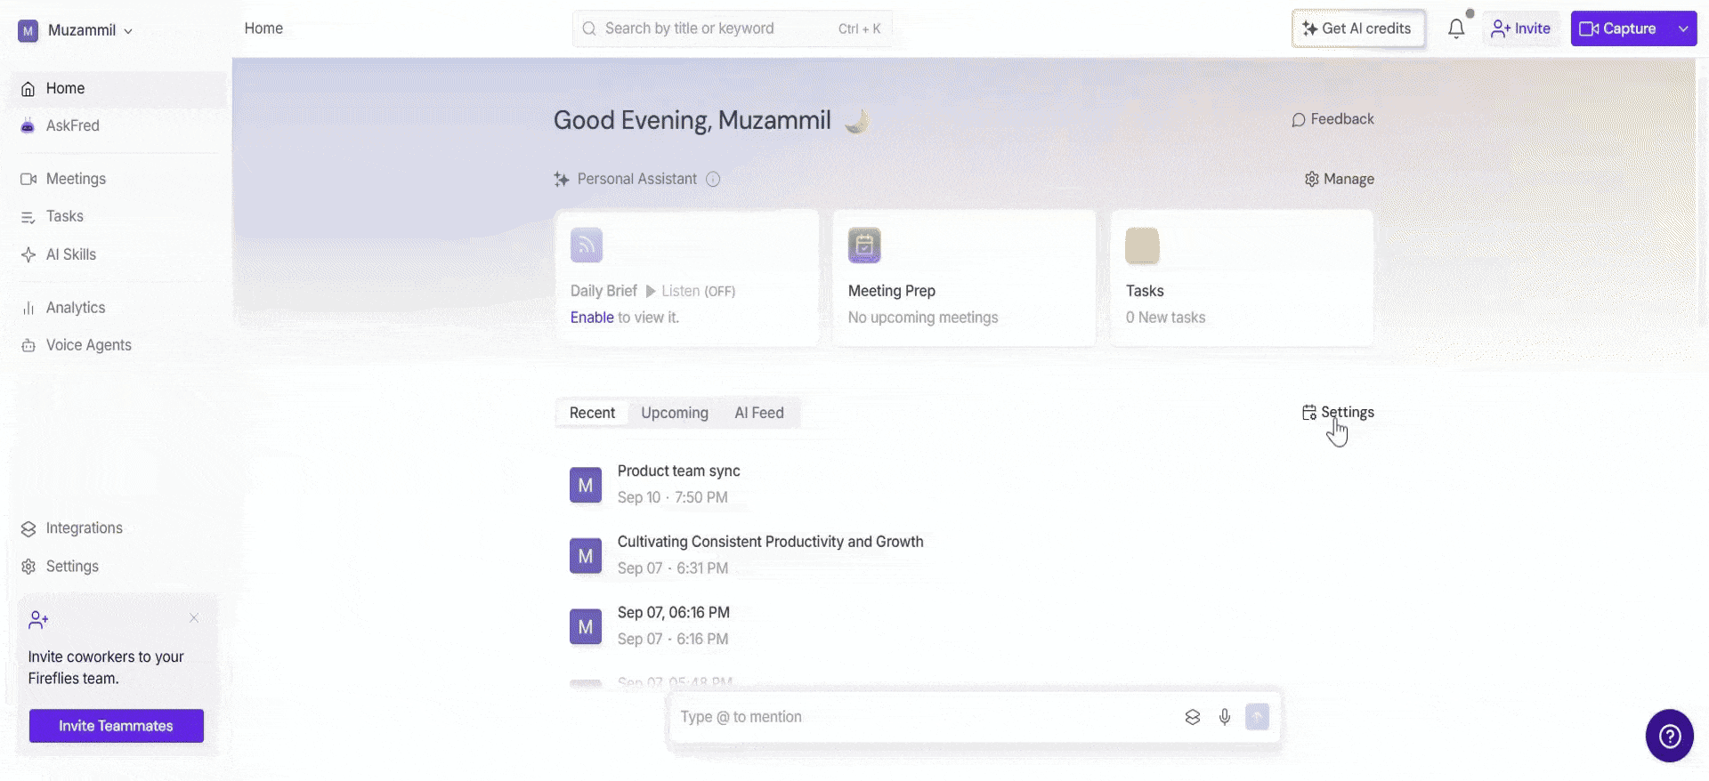Open the Feedback link
Screen dimensions: 1709x781
(x=1332, y=119)
